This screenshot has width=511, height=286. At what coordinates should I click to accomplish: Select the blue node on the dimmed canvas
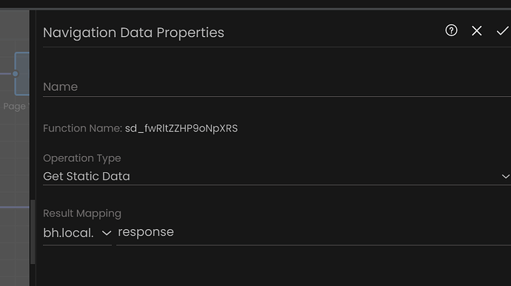pos(21,74)
